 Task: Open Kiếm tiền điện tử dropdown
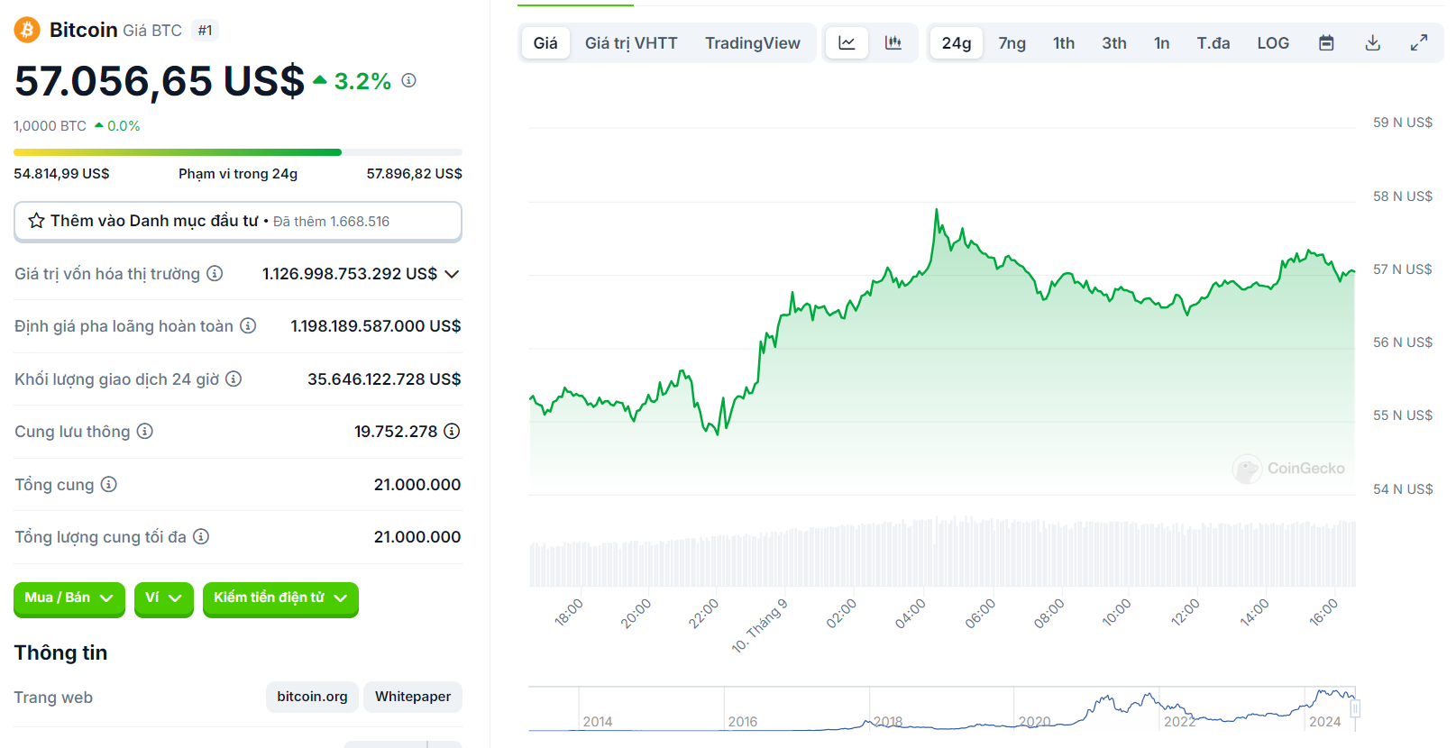[280, 598]
